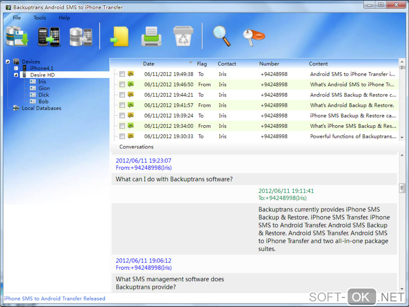Check the box for 19:49:38 message
Viewport: 409px width, 307px height.
point(122,74)
